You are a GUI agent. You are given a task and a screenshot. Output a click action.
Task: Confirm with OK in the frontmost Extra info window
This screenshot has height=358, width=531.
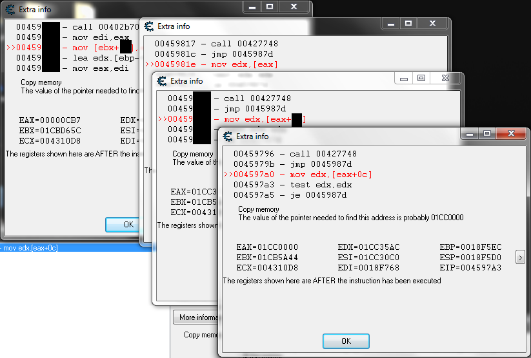[x=346, y=341]
